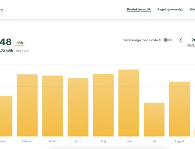Viewport: 195px width, 149px height.
Task: Click the August consumption bar
Action: point(179,109)
